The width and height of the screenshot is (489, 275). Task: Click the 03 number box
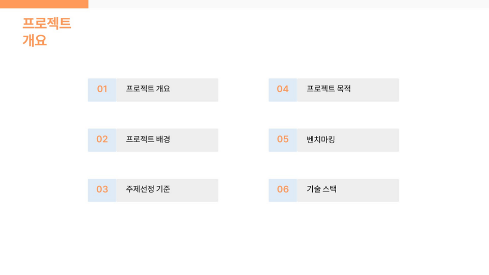pyautogui.click(x=102, y=190)
